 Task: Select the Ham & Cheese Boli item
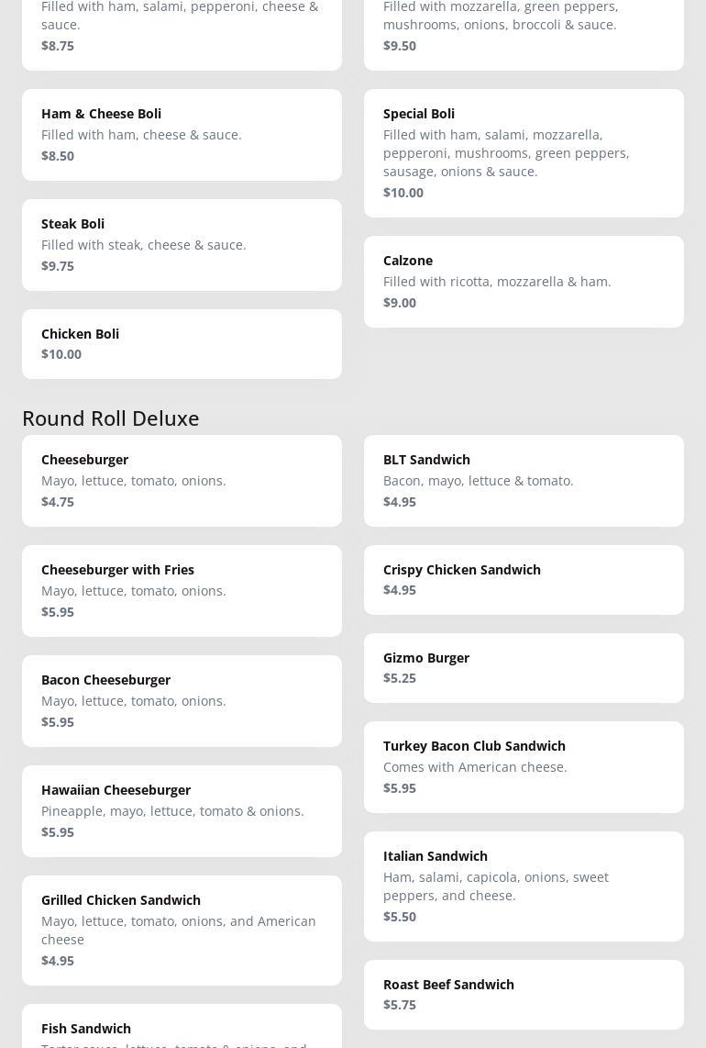point(182,135)
